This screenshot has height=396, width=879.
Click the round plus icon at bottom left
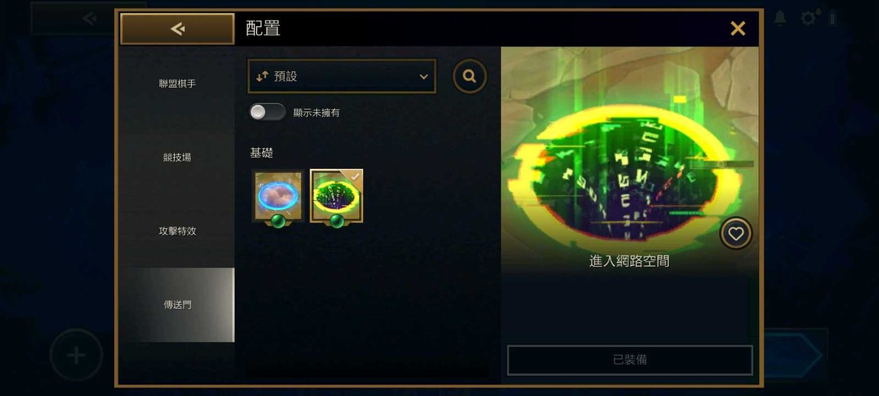tap(76, 355)
